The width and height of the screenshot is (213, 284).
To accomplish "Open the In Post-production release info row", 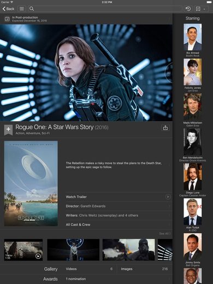I will (x=86, y=19).
